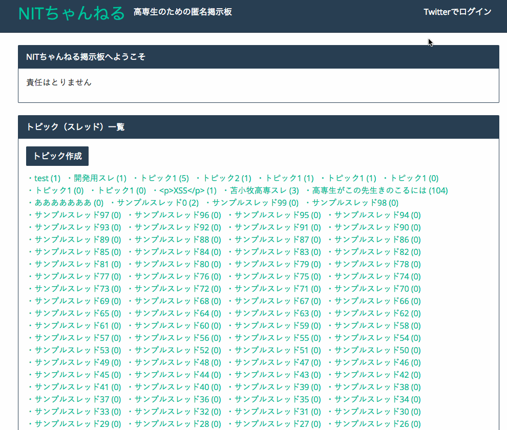Screen dimensions: 507x430
Task: Choose サンプルスレッド35 (0)
Action: click(x=278, y=399)
